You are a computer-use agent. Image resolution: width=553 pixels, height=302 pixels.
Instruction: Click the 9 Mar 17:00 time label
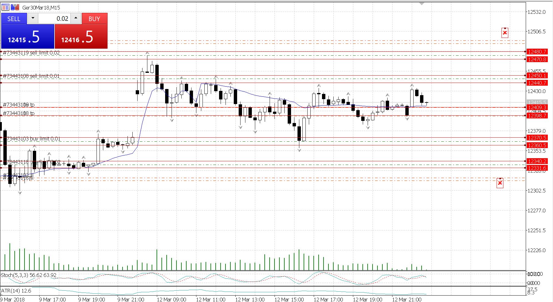pyautogui.click(x=52, y=299)
